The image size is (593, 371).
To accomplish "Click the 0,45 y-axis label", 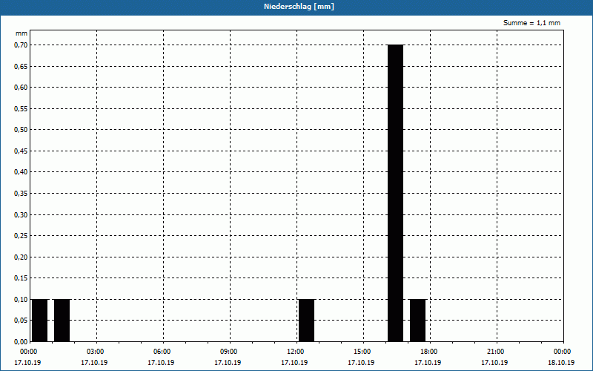I will coord(21,151).
